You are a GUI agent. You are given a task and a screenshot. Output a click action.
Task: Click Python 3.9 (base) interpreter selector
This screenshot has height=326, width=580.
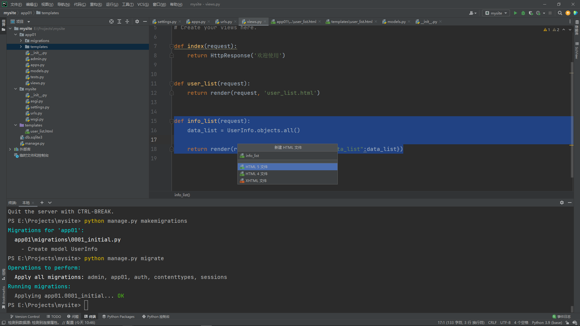tap(547, 322)
